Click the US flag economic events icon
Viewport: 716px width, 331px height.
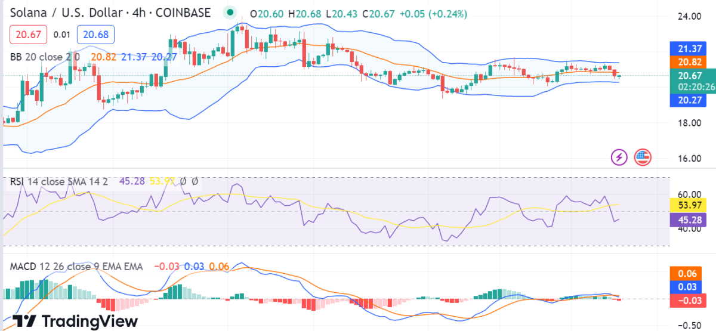(x=643, y=157)
